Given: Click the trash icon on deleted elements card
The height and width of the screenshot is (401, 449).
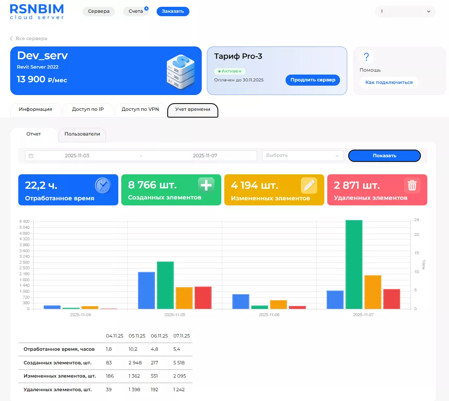Looking at the screenshot, I should [x=412, y=185].
